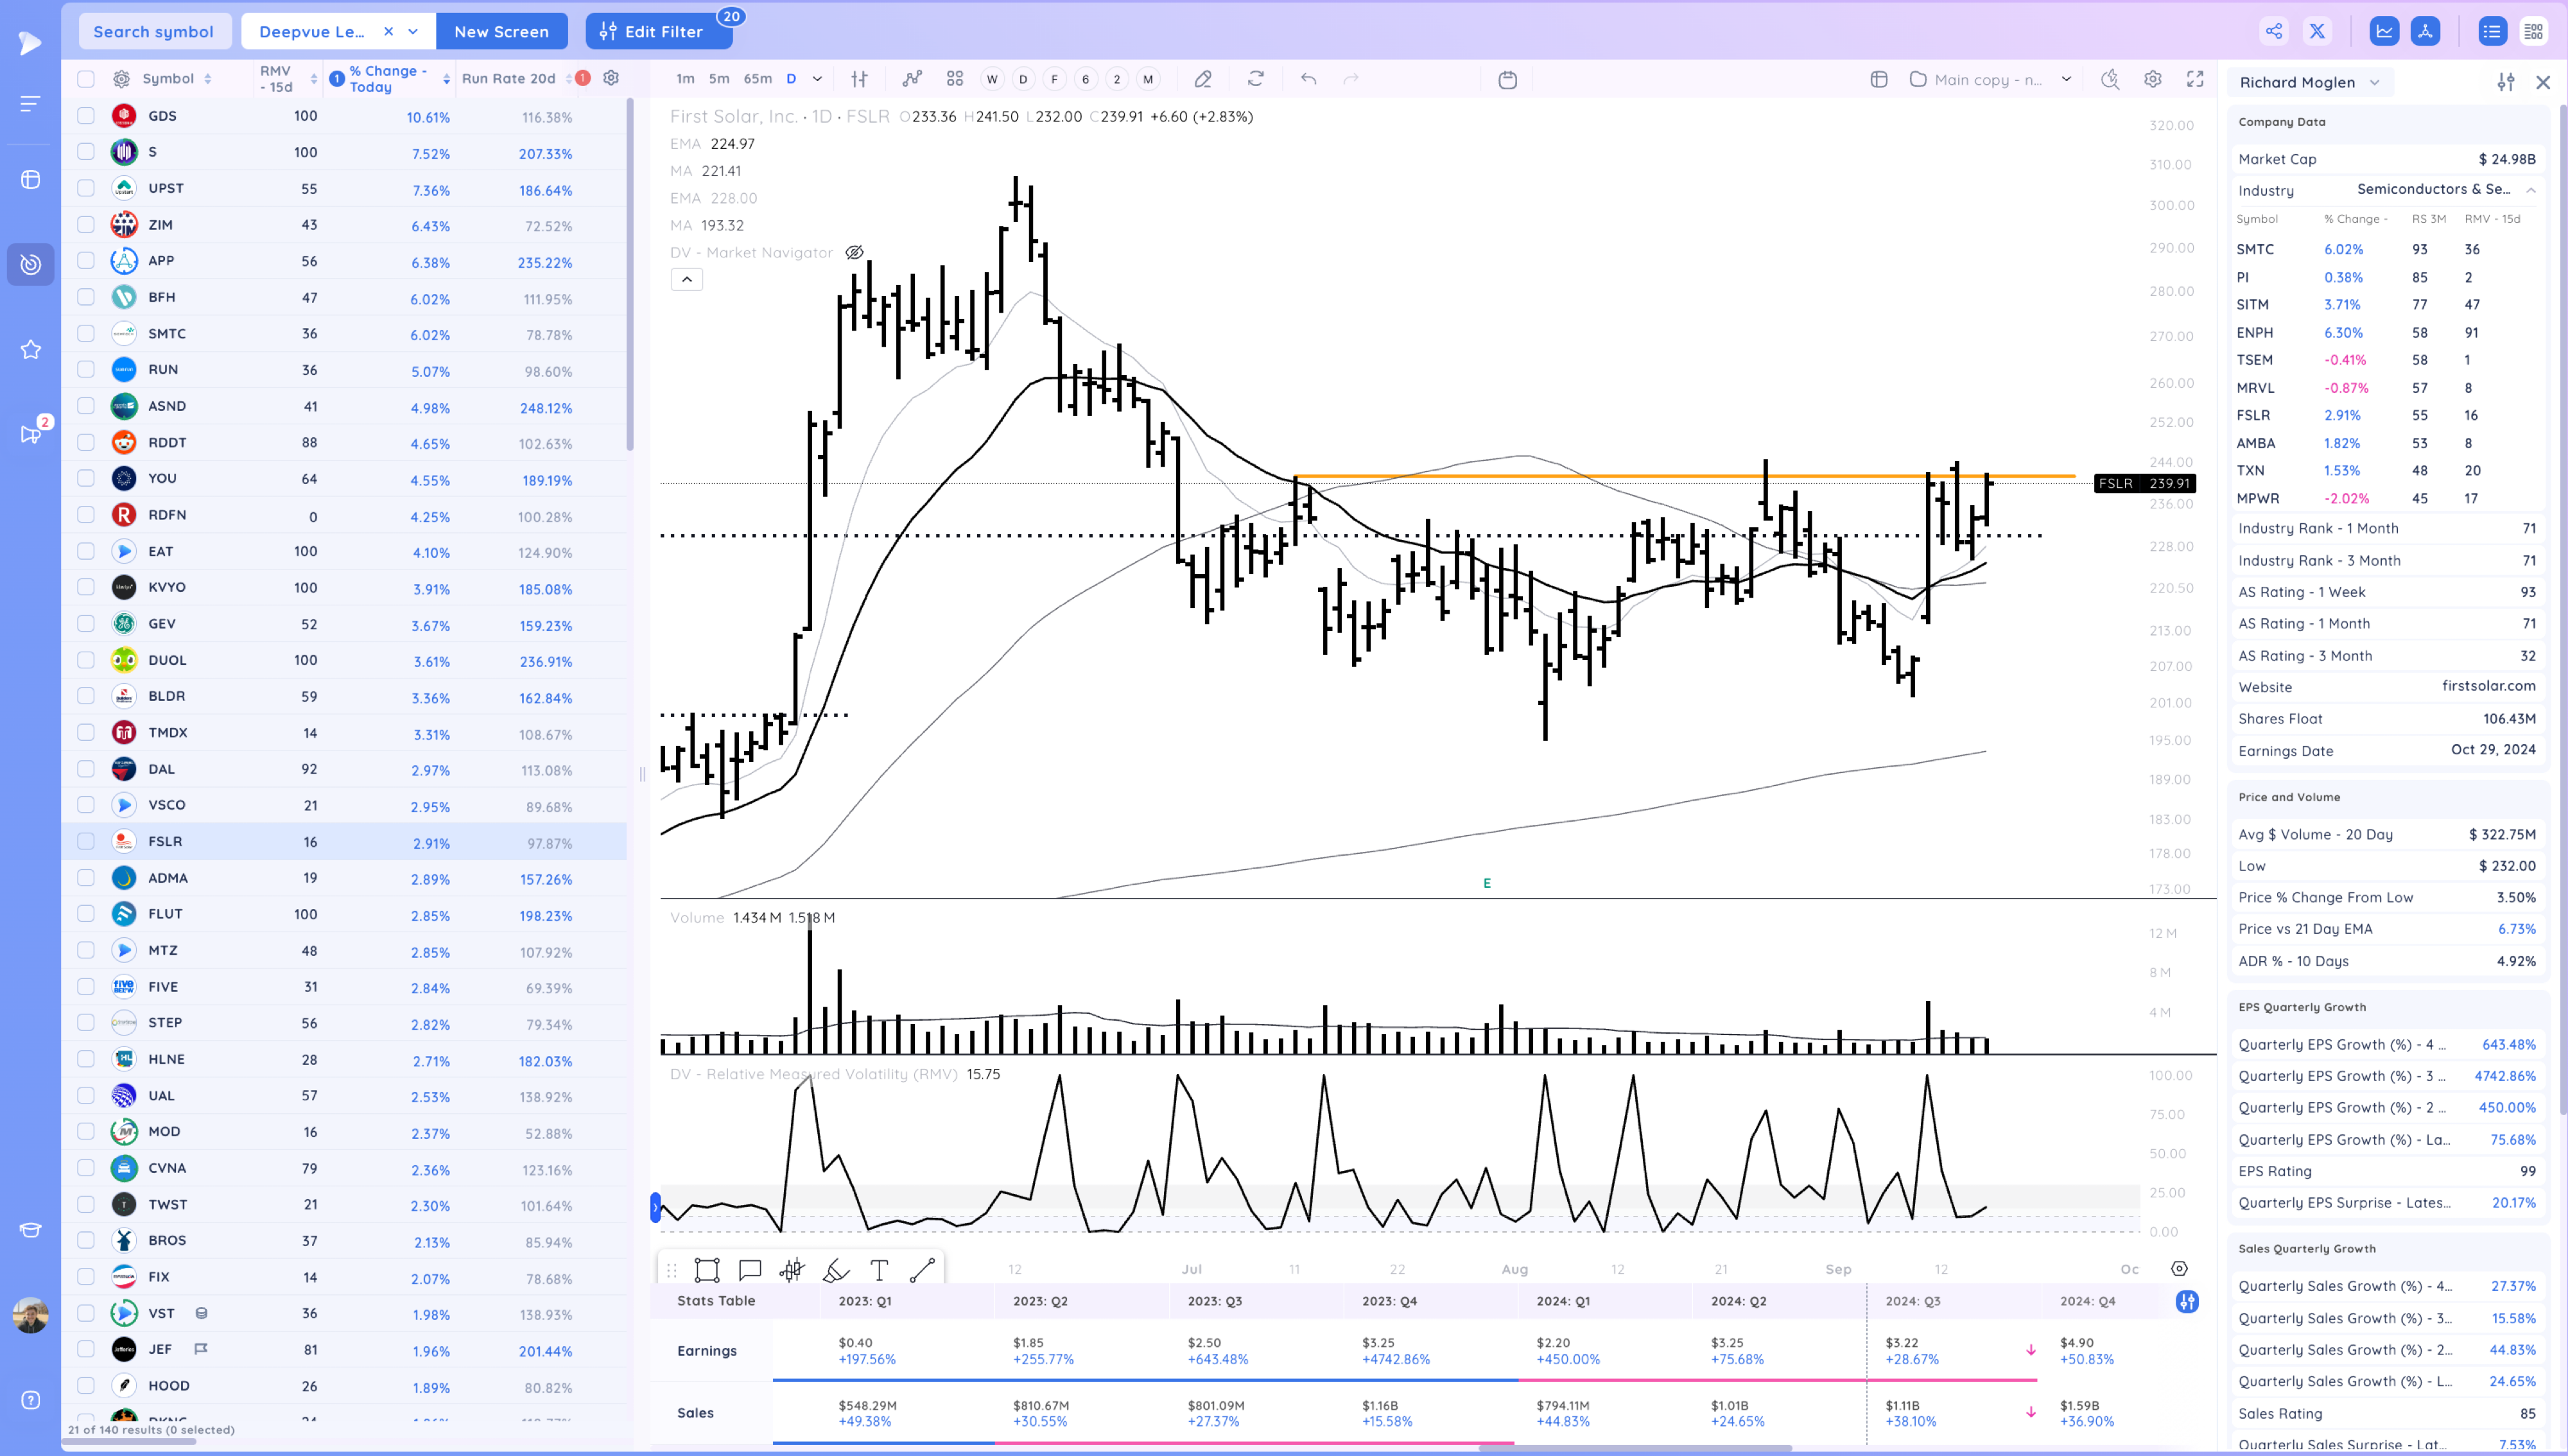Collapse the Industry section chevron
Viewport: 2568px width, 1456px height.
coord(2530,190)
